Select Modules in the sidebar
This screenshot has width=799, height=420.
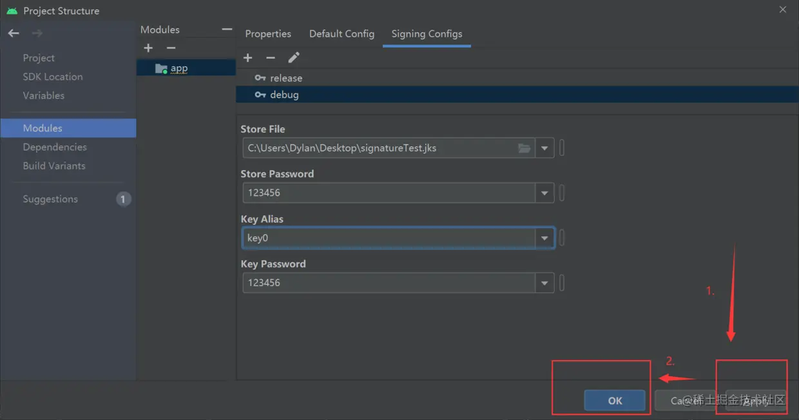tap(68, 128)
